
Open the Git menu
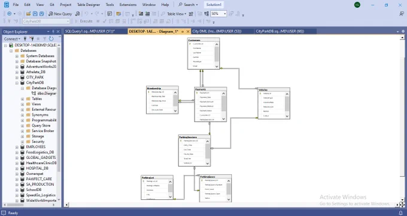[52, 5]
